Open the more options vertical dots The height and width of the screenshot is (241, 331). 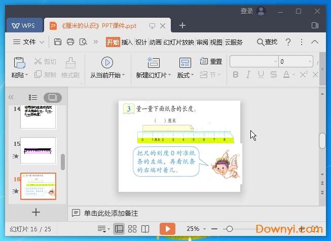coord(302,42)
